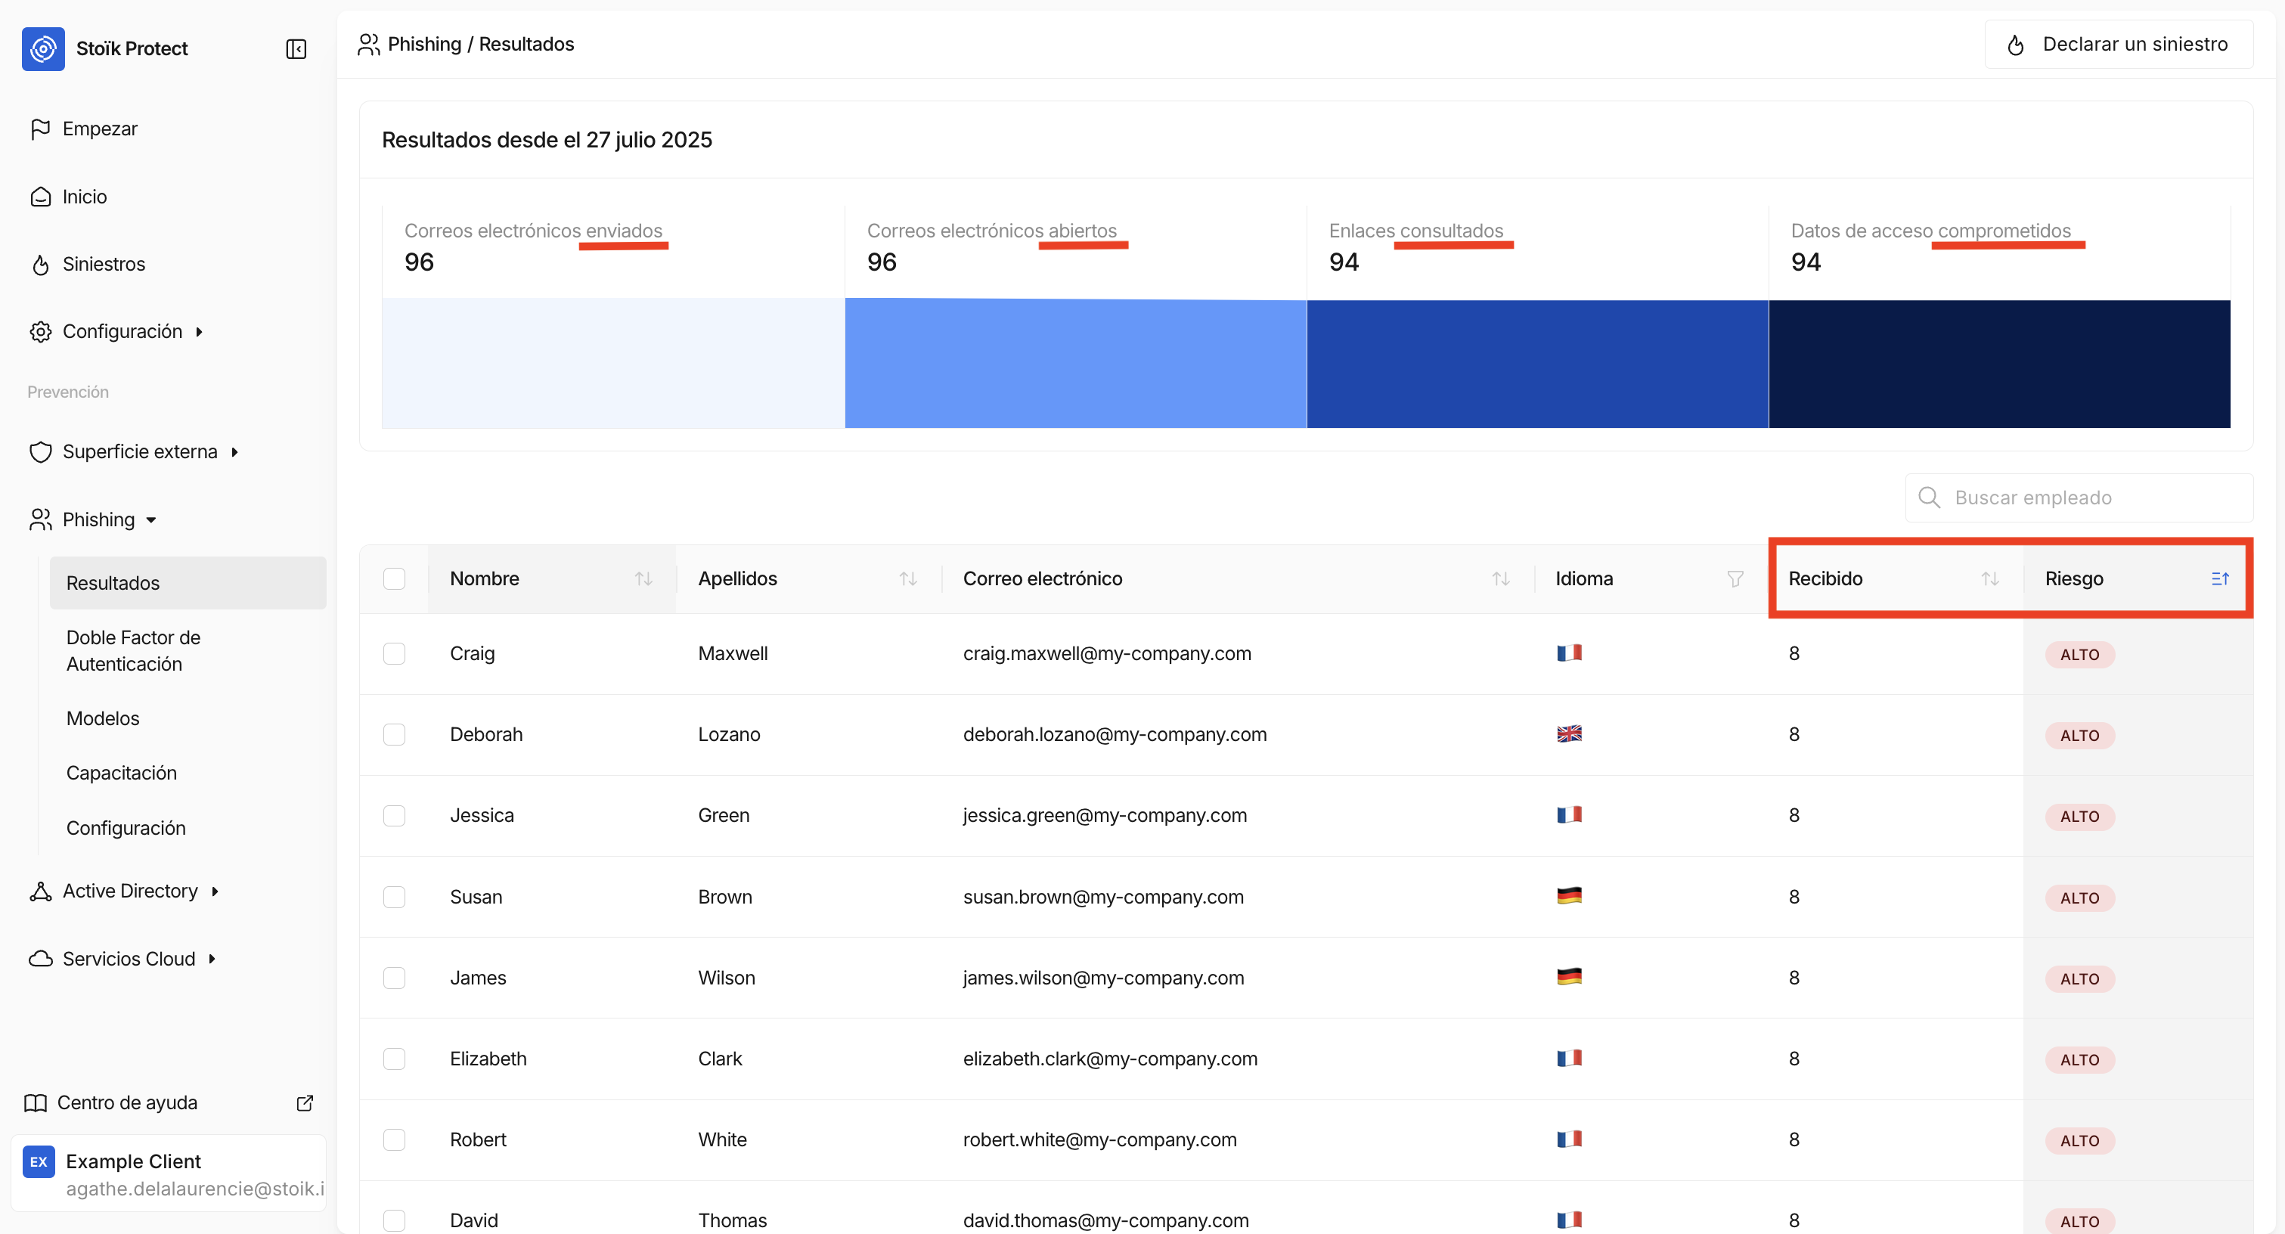Screen dimensions: 2285x1234
Task: Click the Enlaces consultados value 94
Action: (1344, 262)
